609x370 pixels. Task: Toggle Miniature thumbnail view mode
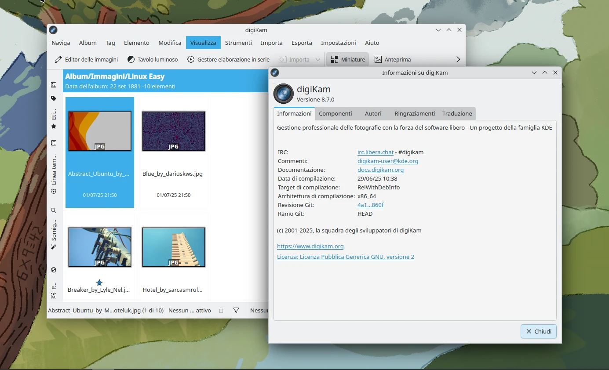pyautogui.click(x=348, y=59)
